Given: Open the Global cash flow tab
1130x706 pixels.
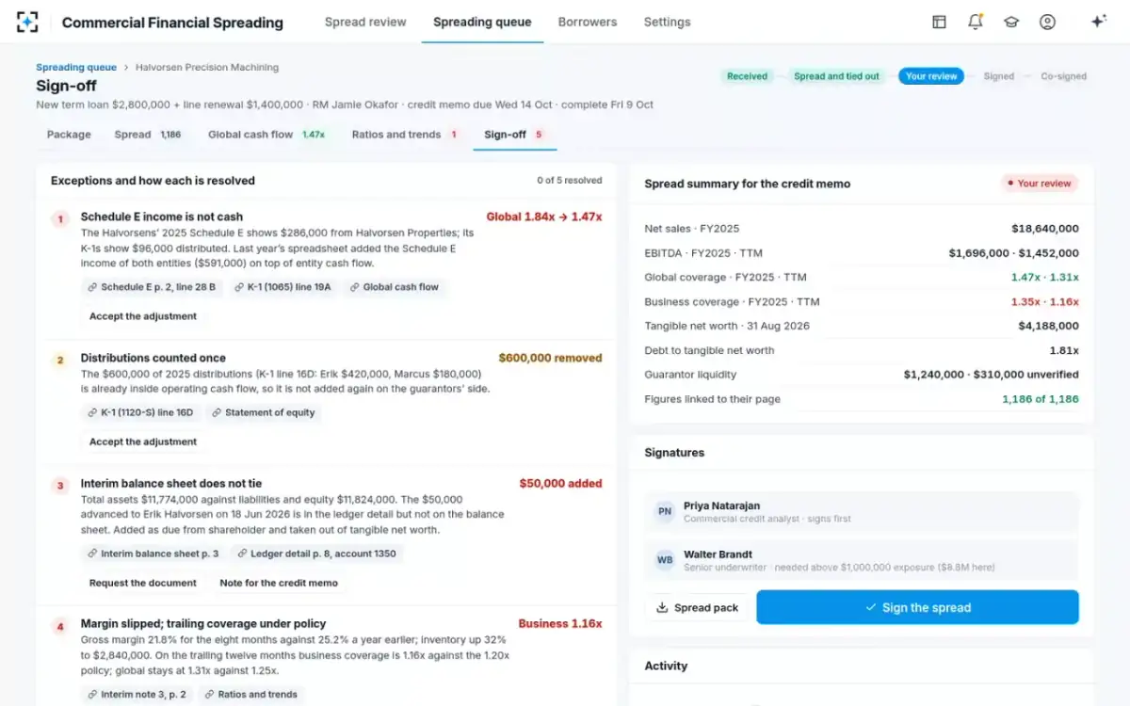Looking at the screenshot, I should pos(266,135).
